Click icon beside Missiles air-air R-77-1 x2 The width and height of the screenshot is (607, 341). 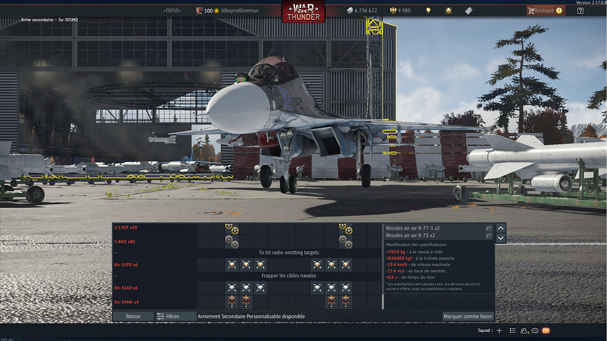click(x=489, y=228)
